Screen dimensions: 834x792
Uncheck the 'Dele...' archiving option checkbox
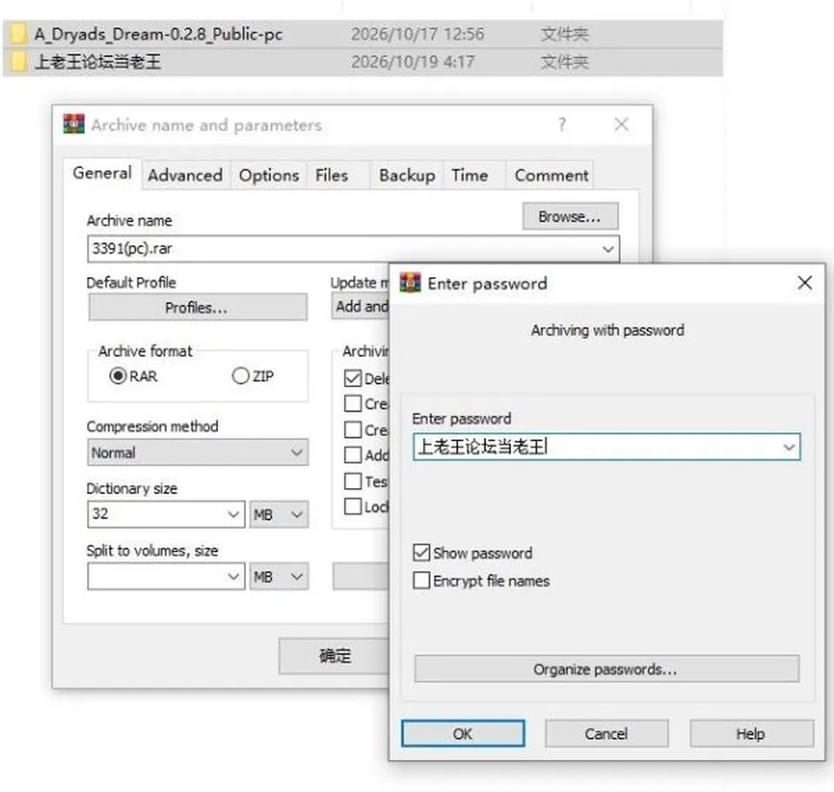point(353,378)
